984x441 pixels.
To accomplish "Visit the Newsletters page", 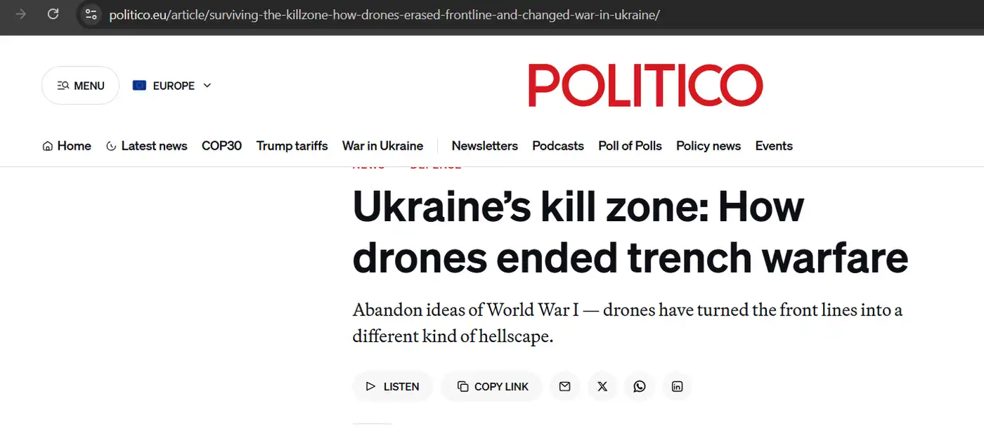I will [x=485, y=145].
